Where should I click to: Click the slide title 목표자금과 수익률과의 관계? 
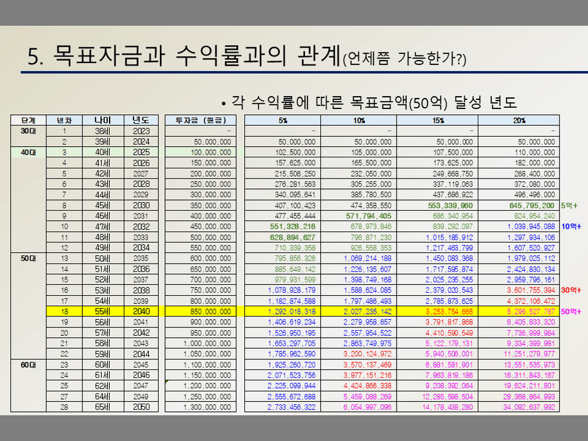(183, 57)
